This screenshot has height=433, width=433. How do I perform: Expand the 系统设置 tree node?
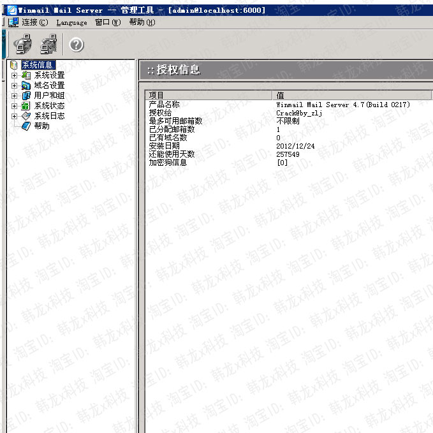tap(15, 75)
